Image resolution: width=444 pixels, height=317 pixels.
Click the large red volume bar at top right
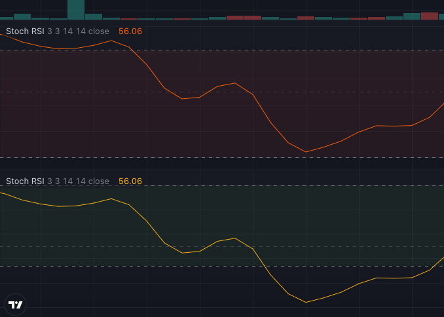click(430, 16)
